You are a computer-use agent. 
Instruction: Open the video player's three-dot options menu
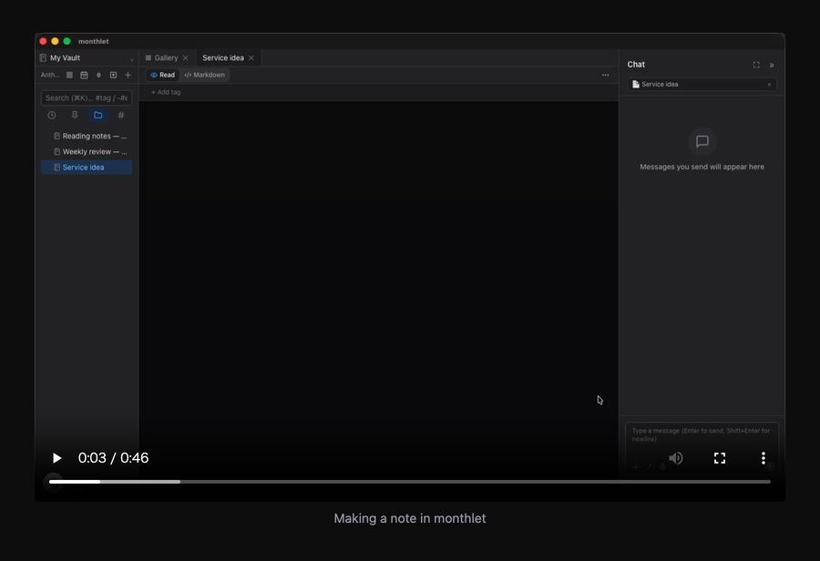tap(763, 458)
